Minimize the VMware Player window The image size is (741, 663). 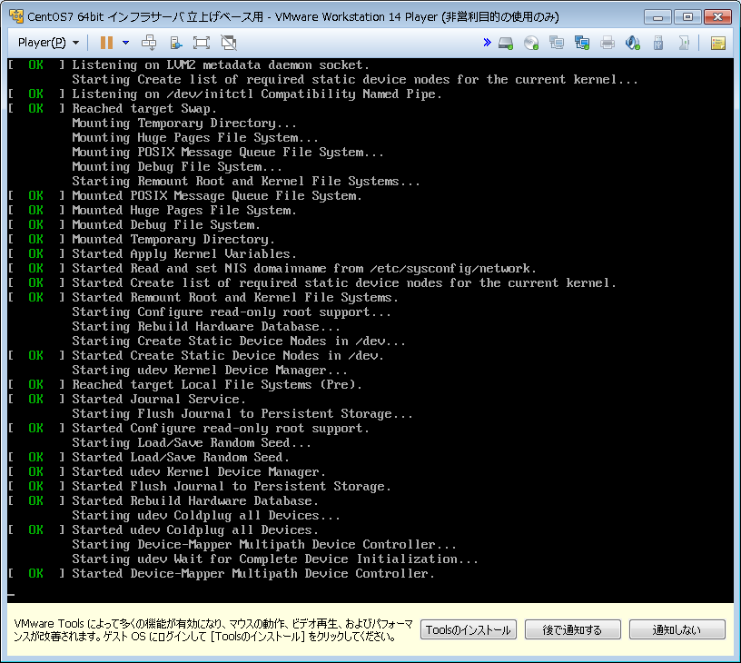(657, 17)
